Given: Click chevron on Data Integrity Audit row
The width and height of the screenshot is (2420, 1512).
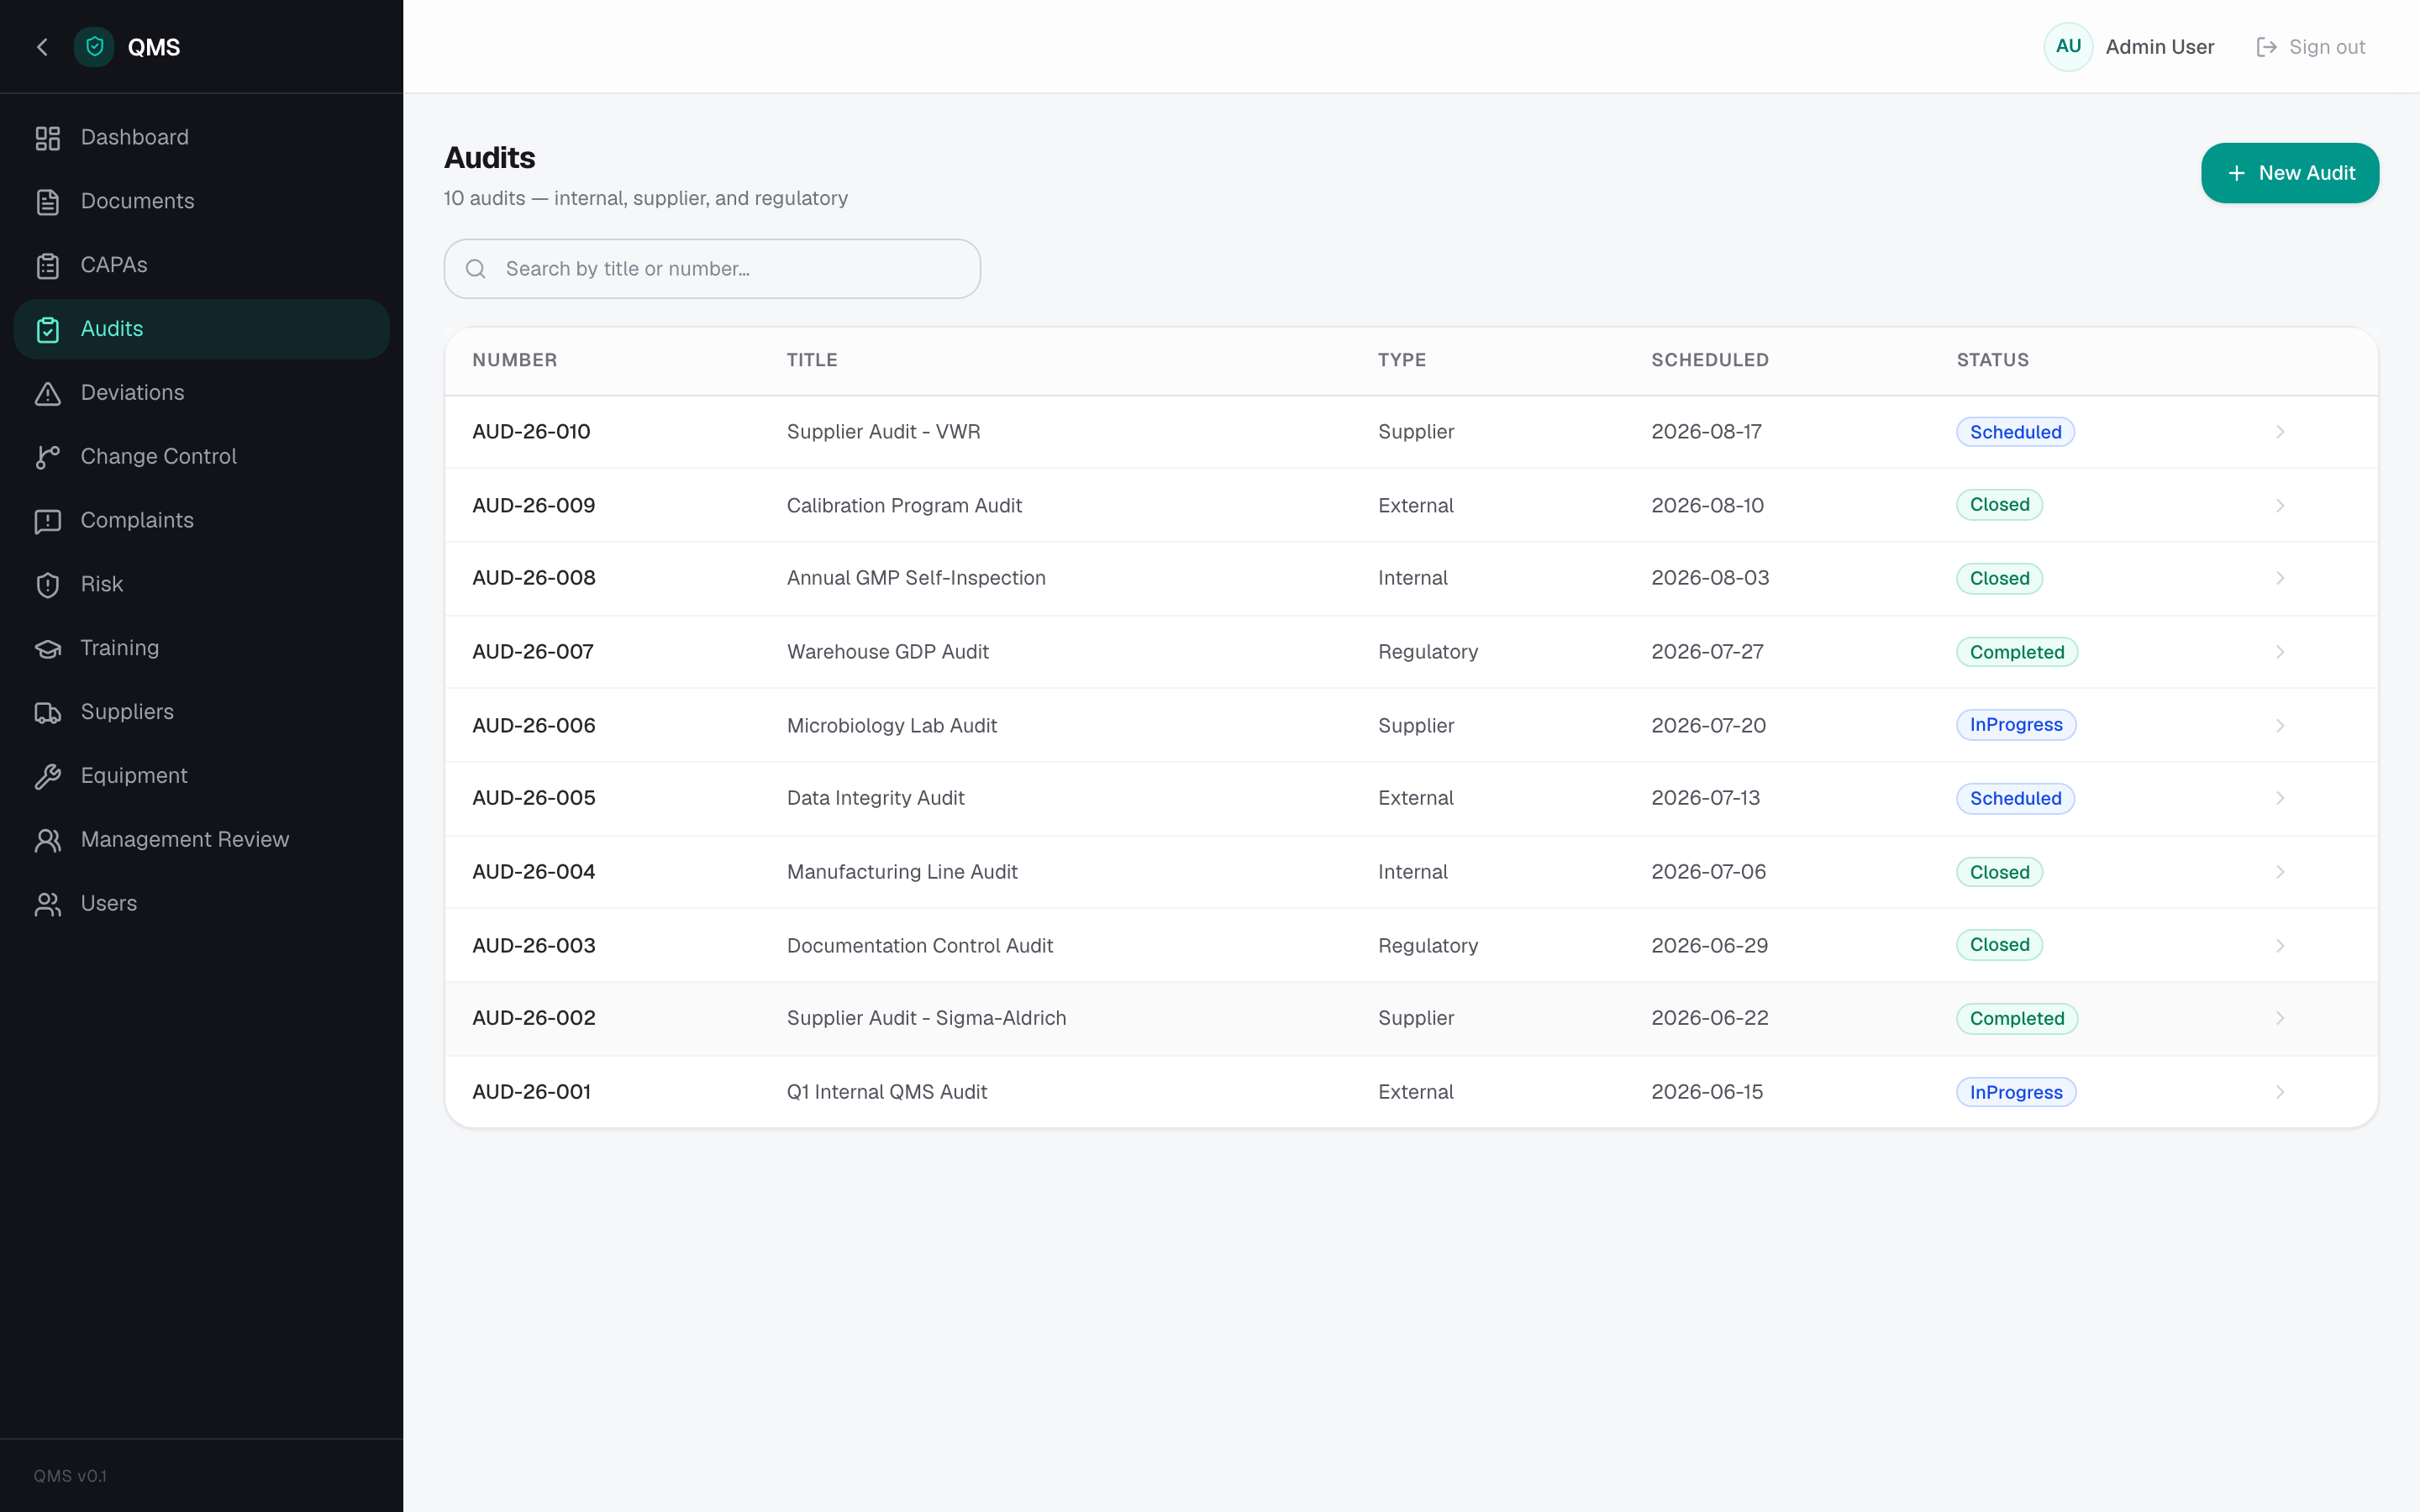Looking at the screenshot, I should click(x=2280, y=798).
